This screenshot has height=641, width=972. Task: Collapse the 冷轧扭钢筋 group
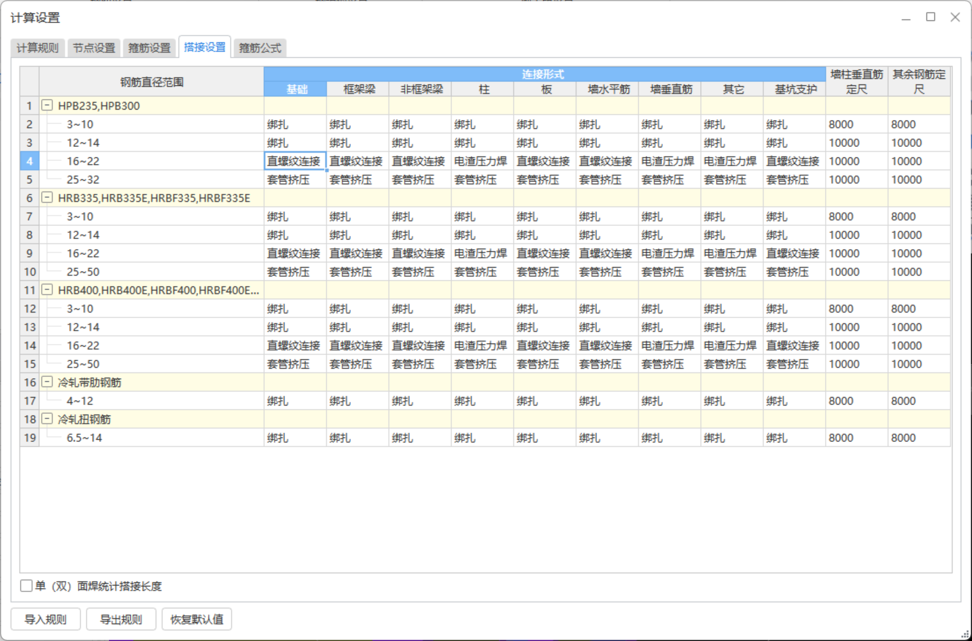point(47,419)
